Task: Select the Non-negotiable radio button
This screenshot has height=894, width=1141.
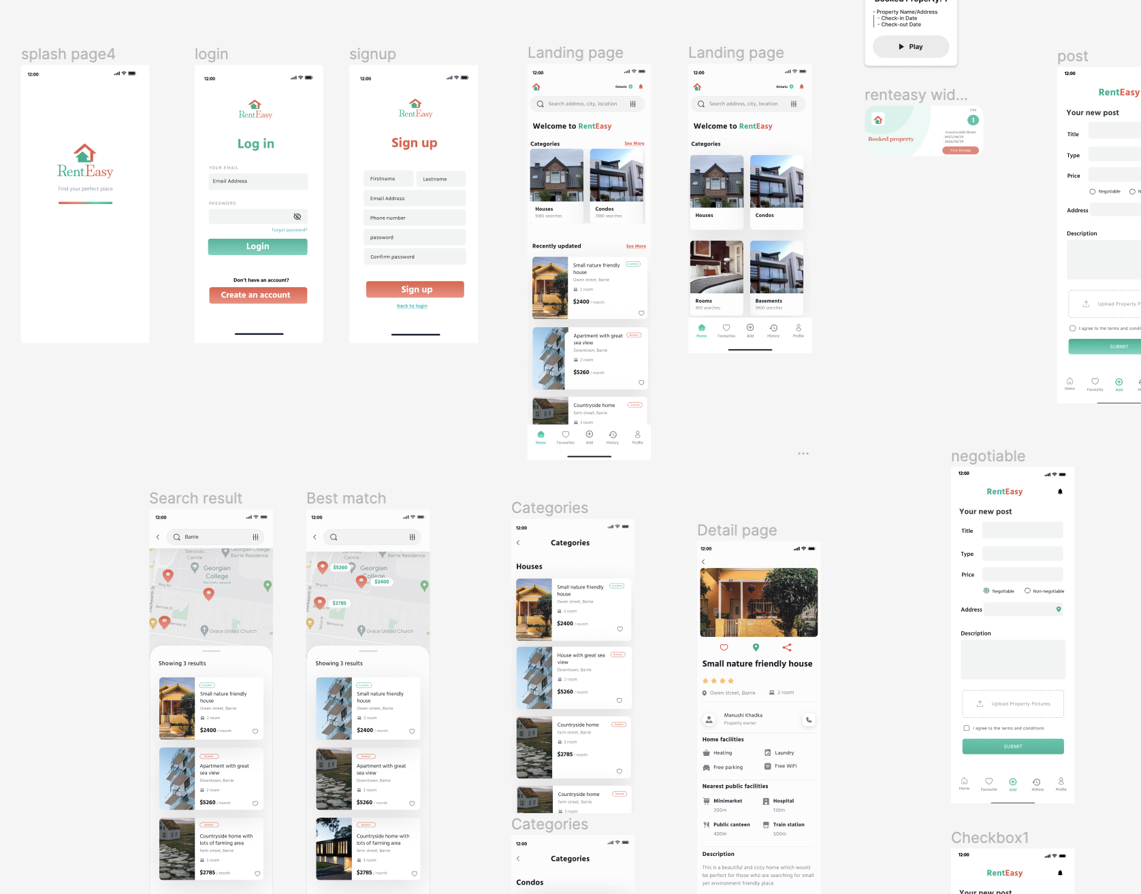Action: pyautogui.click(x=1027, y=591)
